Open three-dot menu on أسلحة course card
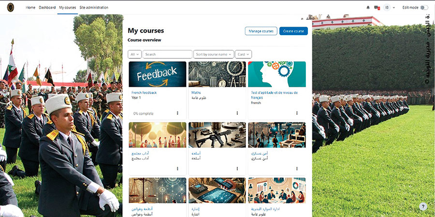The height and width of the screenshot is (217, 435). (x=237, y=169)
